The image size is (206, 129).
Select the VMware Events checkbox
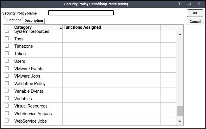[x=7, y=69]
